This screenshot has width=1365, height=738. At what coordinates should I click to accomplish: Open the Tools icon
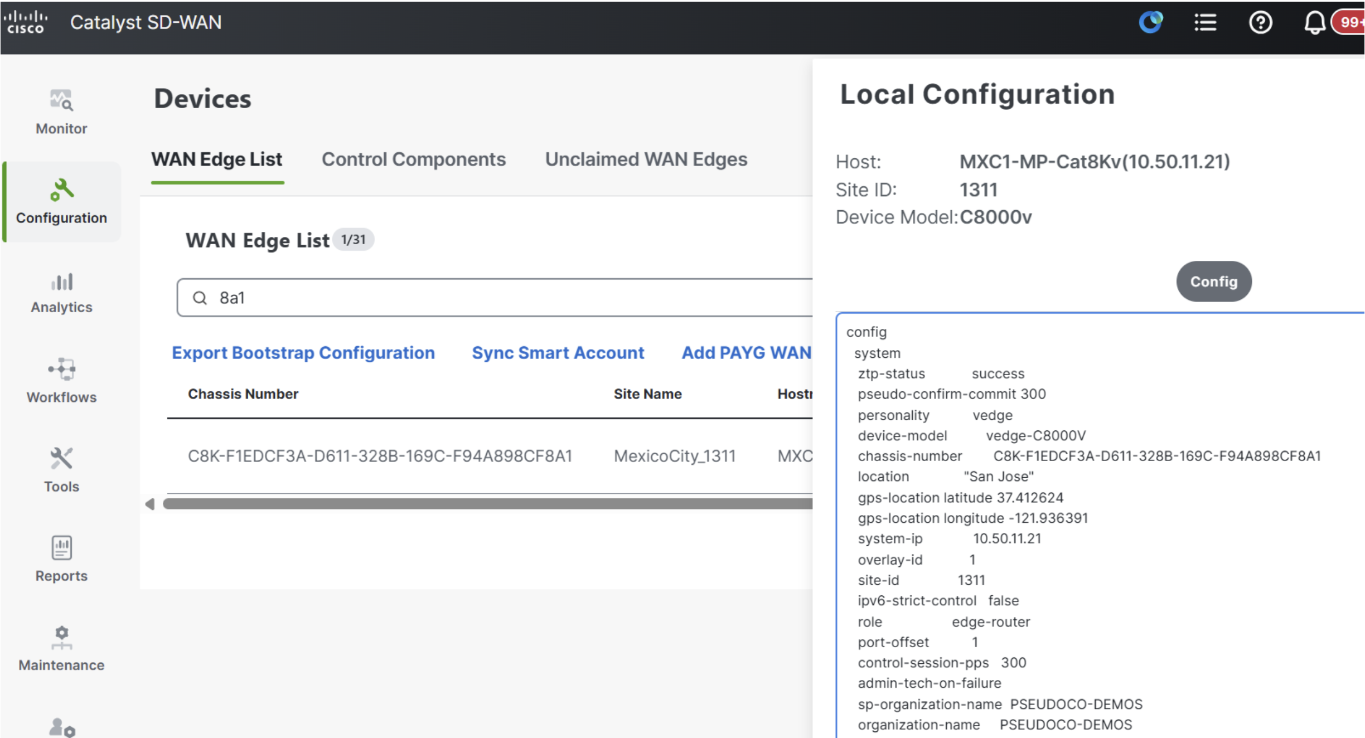pyautogui.click(x=61, y=458)
